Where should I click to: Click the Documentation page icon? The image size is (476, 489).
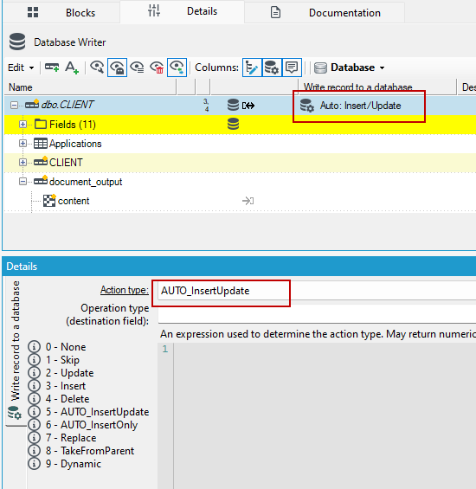point(275,12)
